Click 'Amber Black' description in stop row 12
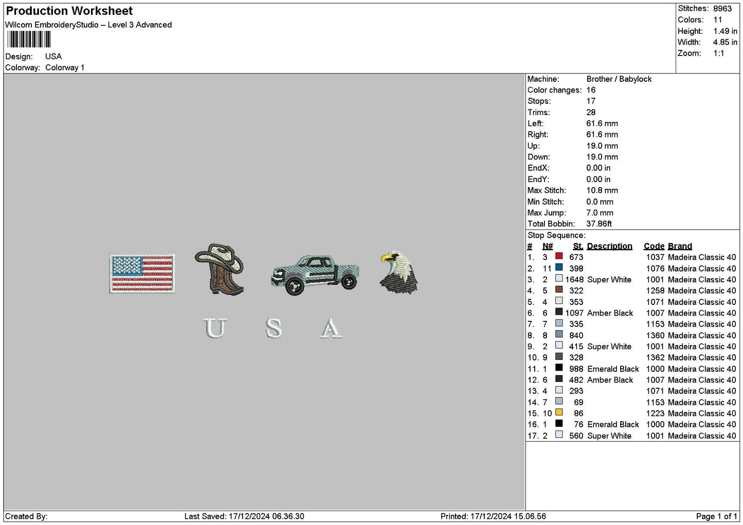The image size is (743, 525). (x=610, y=380)
